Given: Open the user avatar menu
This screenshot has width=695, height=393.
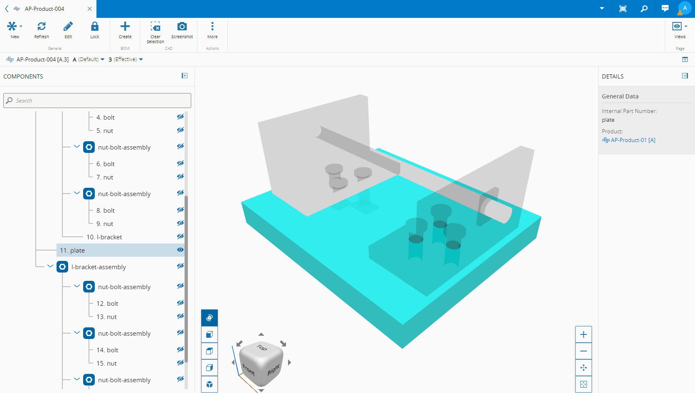Looking at the screenshot, I should pyautogui.click(x=685, y=8).
